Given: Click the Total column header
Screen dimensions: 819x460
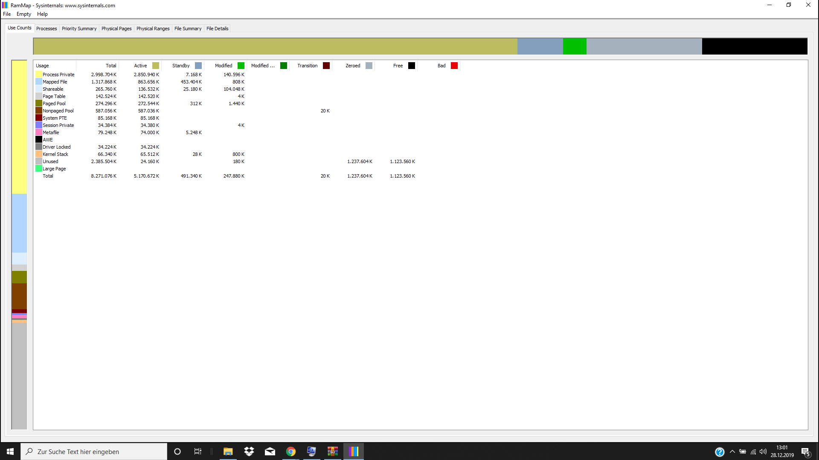Looking at the screenshot, I should click(111, 66).
